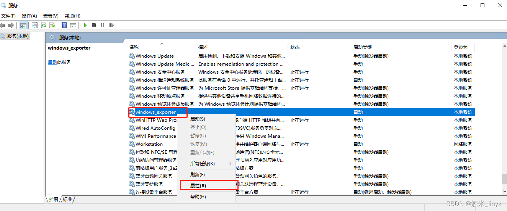
Task: Click the Forward arrow toolbar icon
Action: pyautogui.click(x=11, y=25)
